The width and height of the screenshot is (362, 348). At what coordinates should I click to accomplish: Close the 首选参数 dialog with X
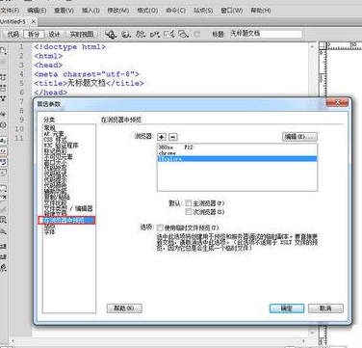coord(337,102)
